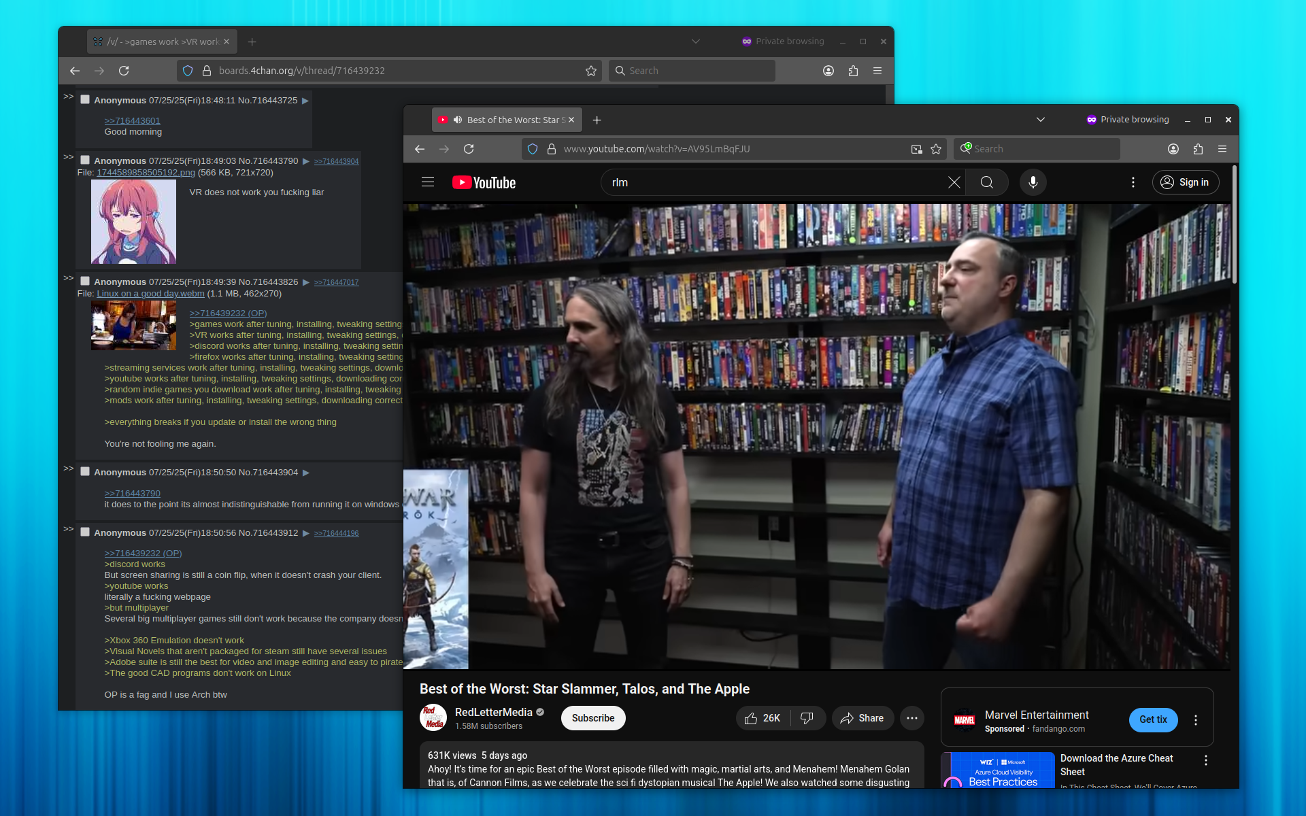Share the video via Share button
The image size is (1306, 816).
[x=863, y=718]
